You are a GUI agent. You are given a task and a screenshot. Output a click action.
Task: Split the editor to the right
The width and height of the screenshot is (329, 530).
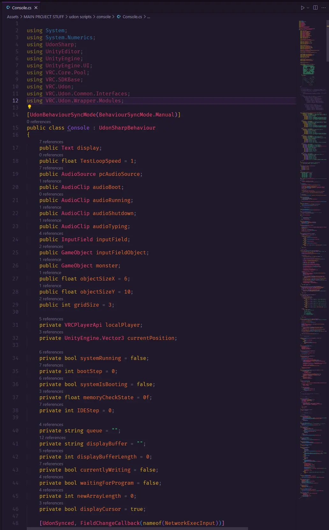[315, 8]
